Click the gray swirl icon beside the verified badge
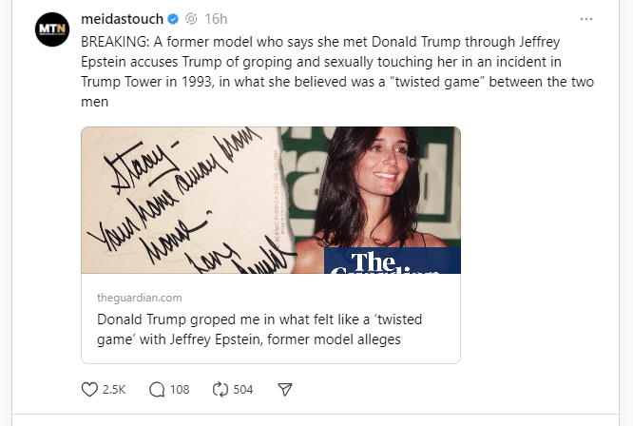 [x=190, y=19]
